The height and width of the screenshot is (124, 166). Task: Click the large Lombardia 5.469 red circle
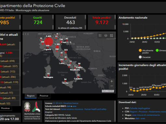pyautogui.click(x=48, y=42)
